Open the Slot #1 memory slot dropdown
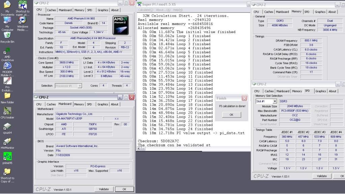This screenshot has height=194, width=345. (x=275, y=101)
